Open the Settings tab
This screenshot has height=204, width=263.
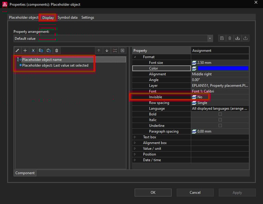[88, 18]
